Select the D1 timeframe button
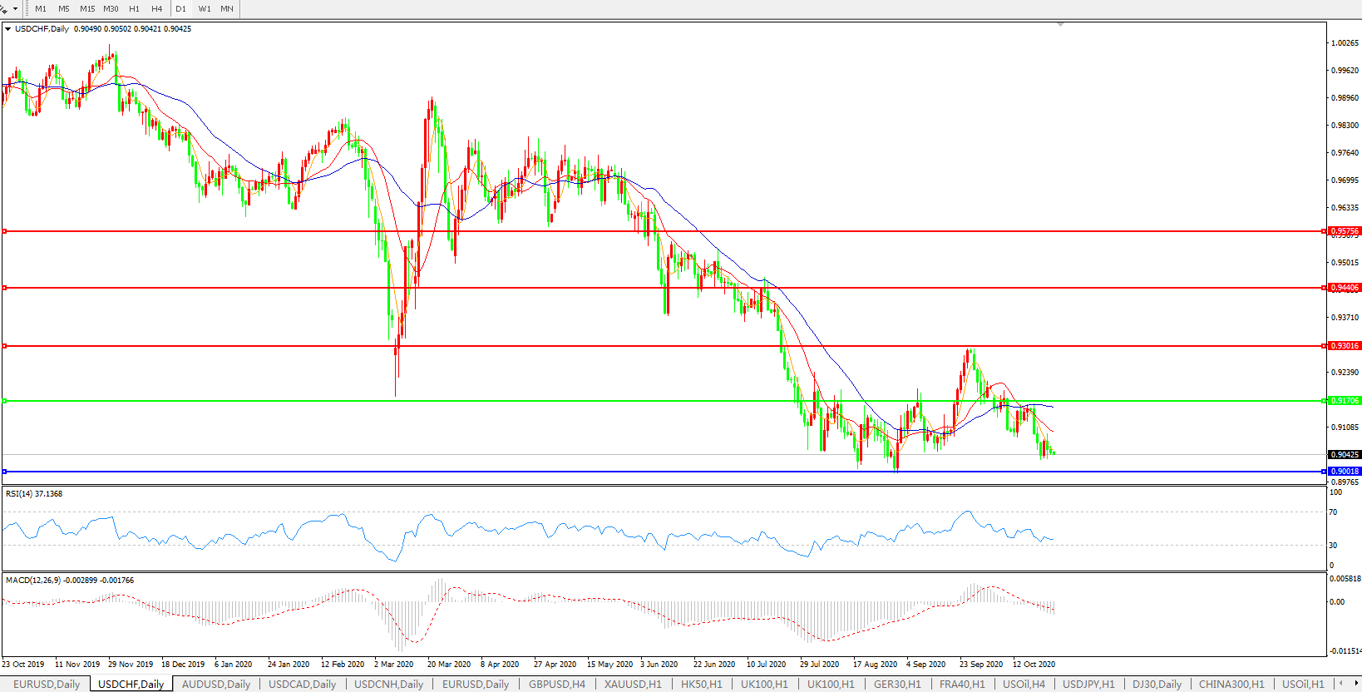 click(x=180, y=8)
